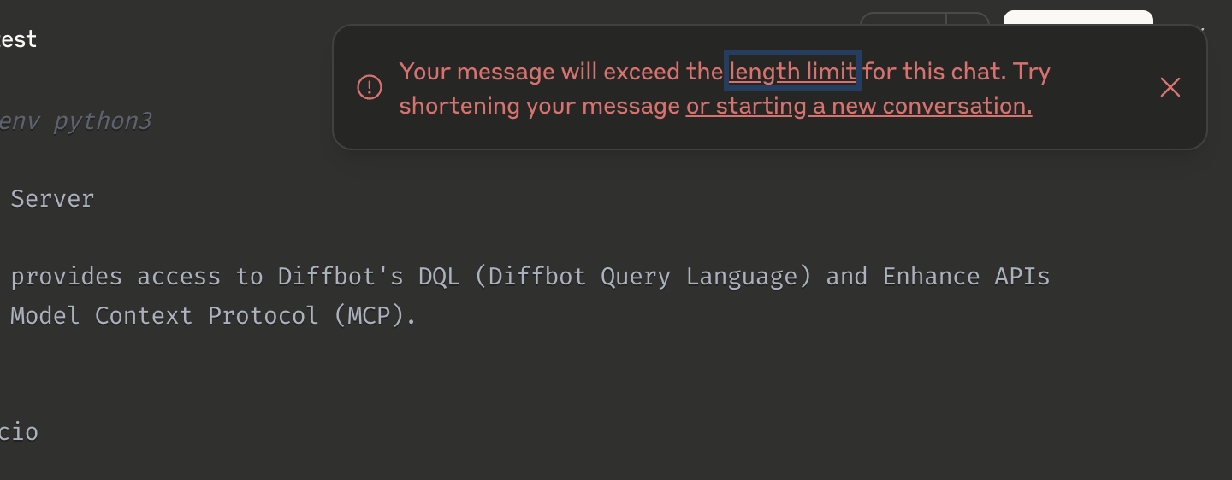Click the red exclamation warning icon

[370, 87]
